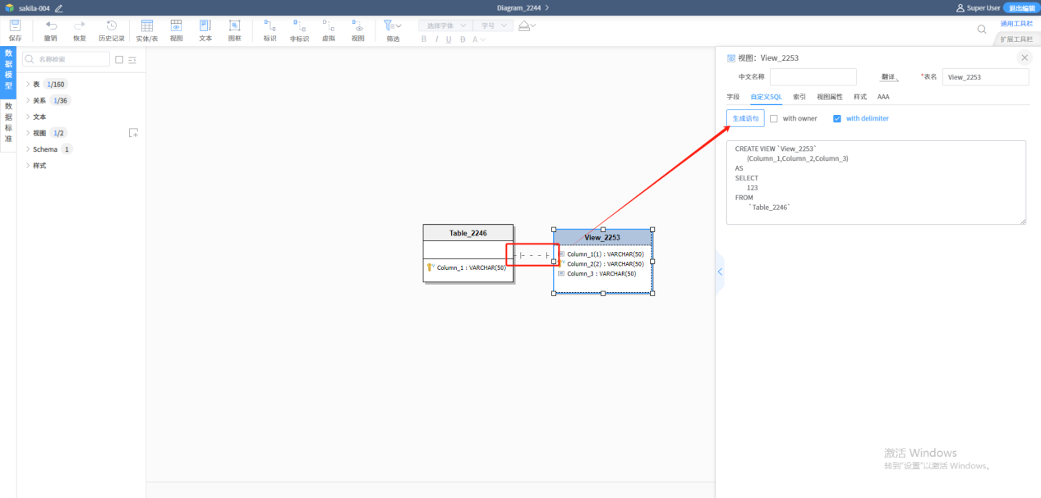Click the search magnifier near 通用工具栏
The height and width of the screenshot is (498, 1041).
coord(982,29)
